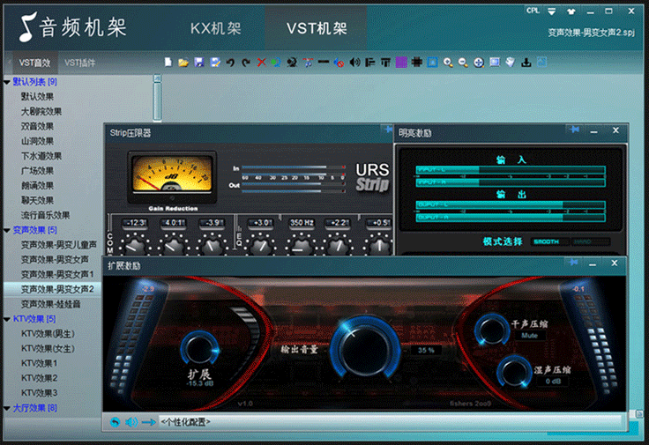This screenshot has width=649, height=445.
Task: Click the -12.3 compressor knob
Action: [135, 245]
